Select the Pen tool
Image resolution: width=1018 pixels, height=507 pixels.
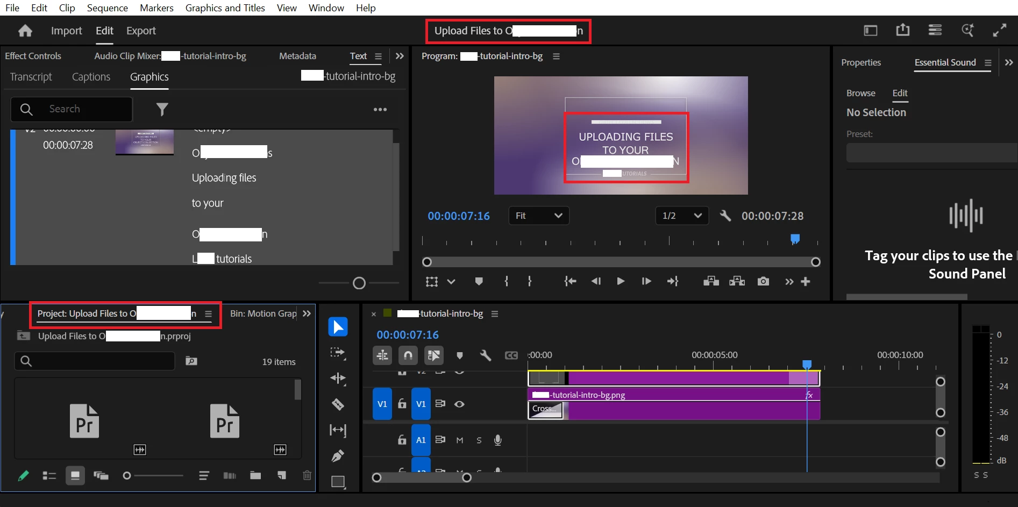338,456
